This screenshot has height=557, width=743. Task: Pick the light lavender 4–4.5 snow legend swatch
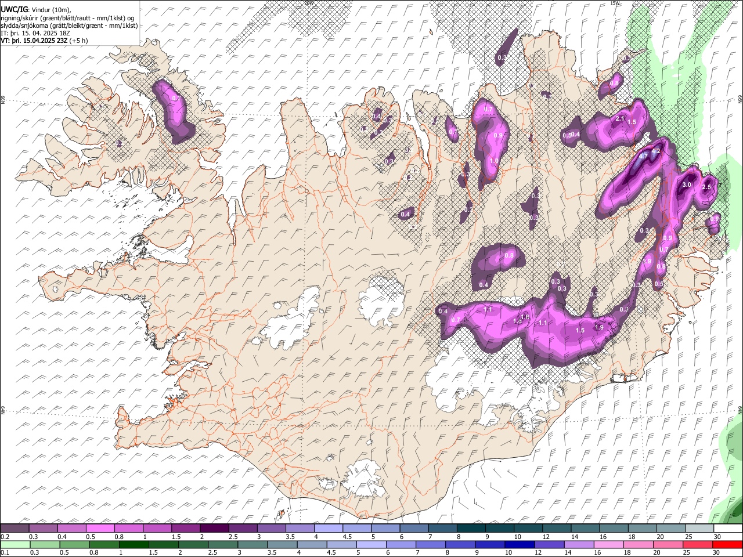point(329,529)
